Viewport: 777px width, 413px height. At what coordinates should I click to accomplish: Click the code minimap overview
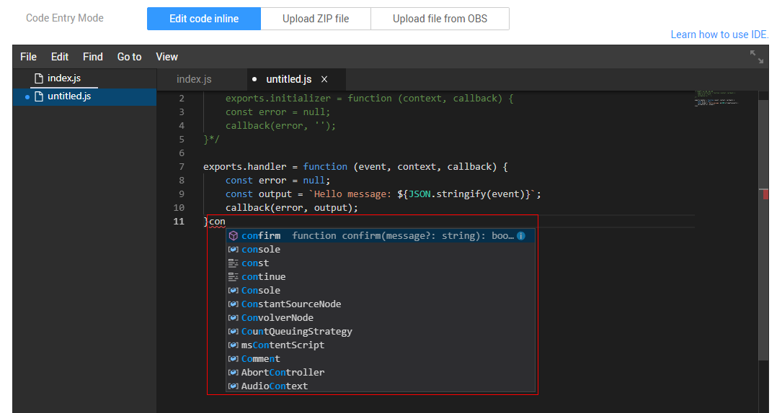716,99
